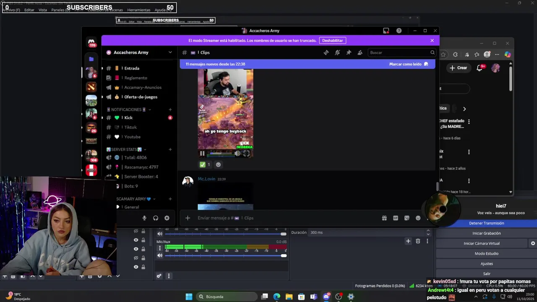Add channel to NOTIFICACIONES category
The image size is (537, 302).
(170, 110)
